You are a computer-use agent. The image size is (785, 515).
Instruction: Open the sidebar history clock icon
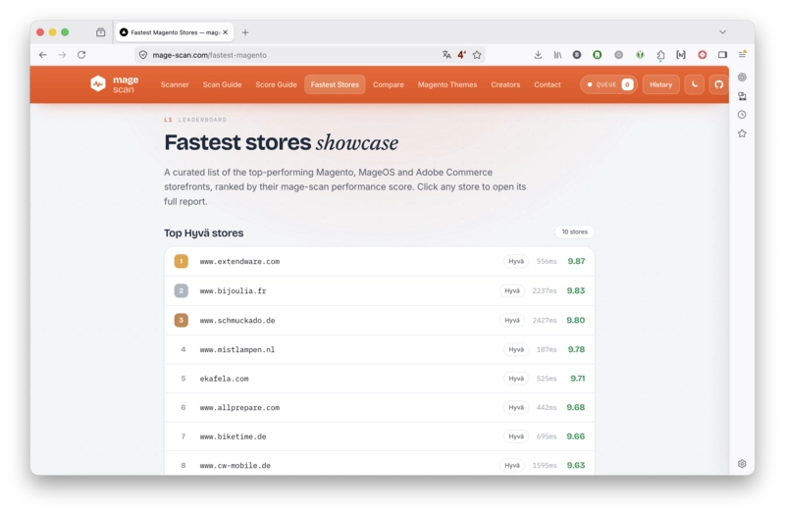coord(742,115)
